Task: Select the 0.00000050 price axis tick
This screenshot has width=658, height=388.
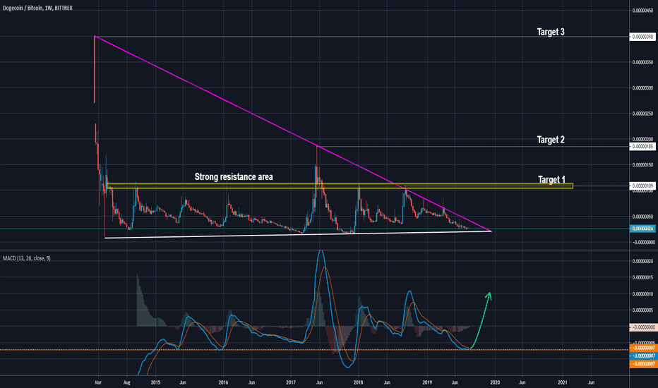Action: click(643, 217)
